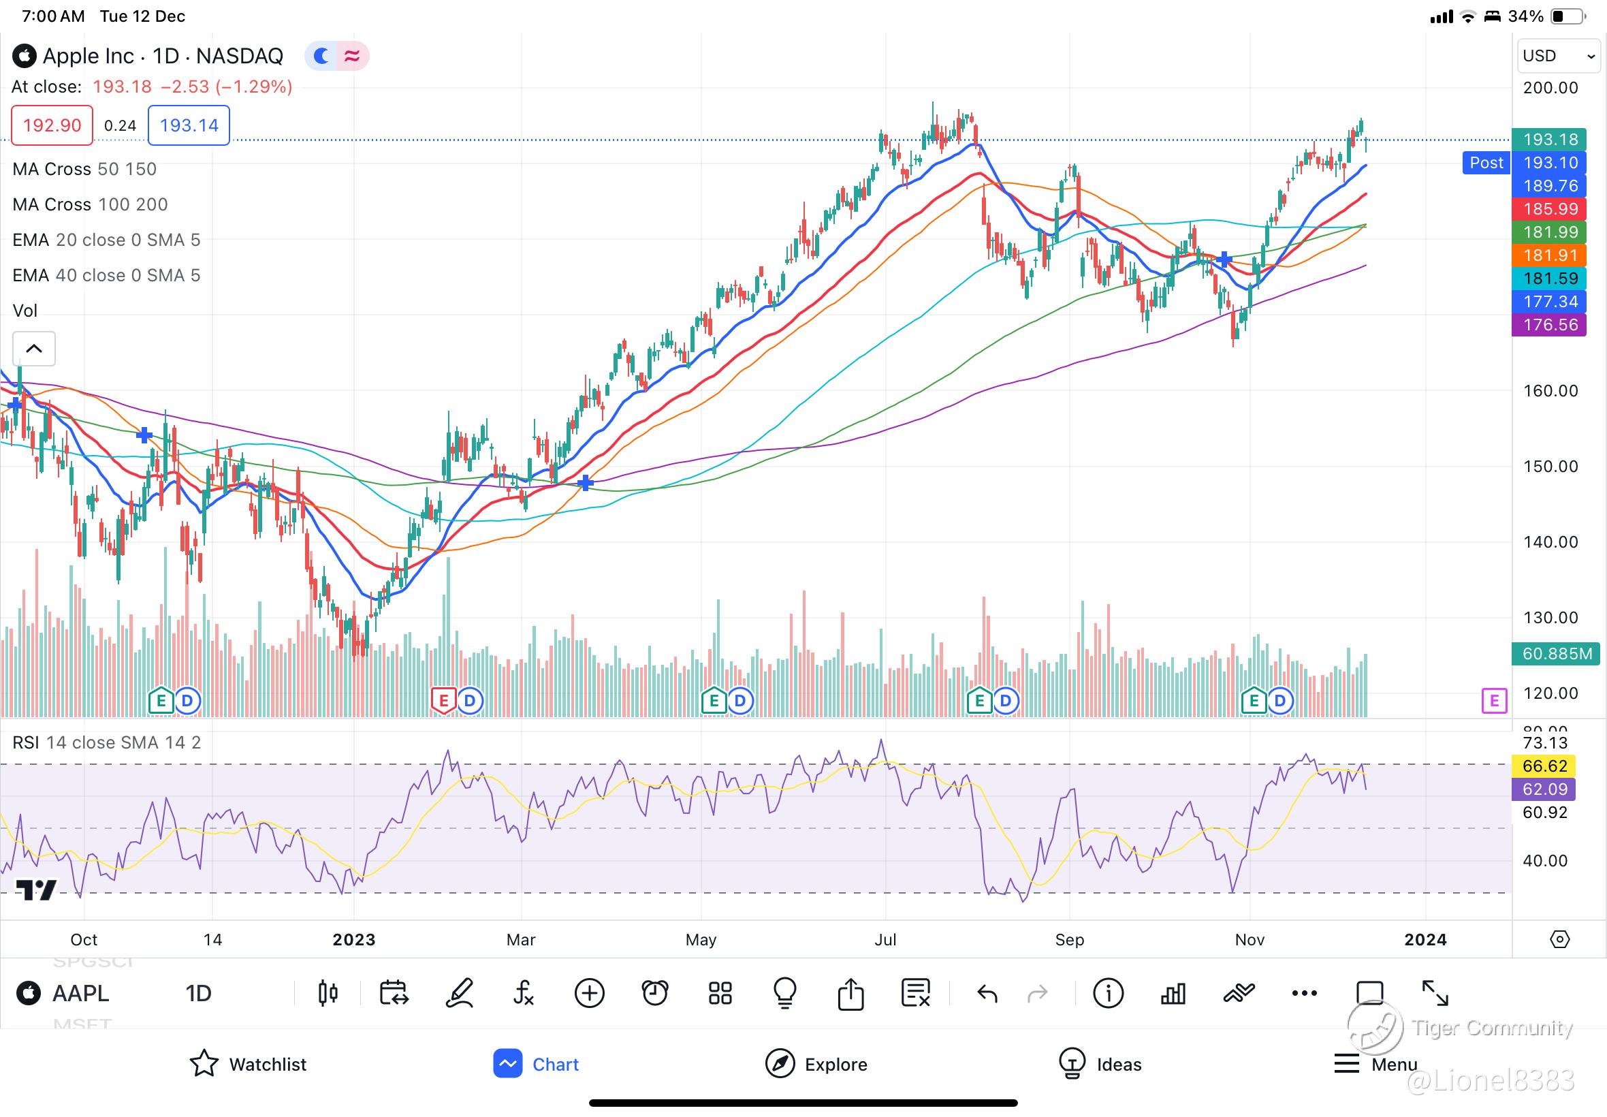Tap the alarm clock alert icon
The width and height of the screenshot is (1607, 1117).
655,993
